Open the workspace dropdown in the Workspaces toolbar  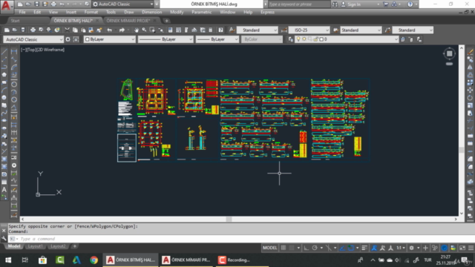click(x=33, y=39)
